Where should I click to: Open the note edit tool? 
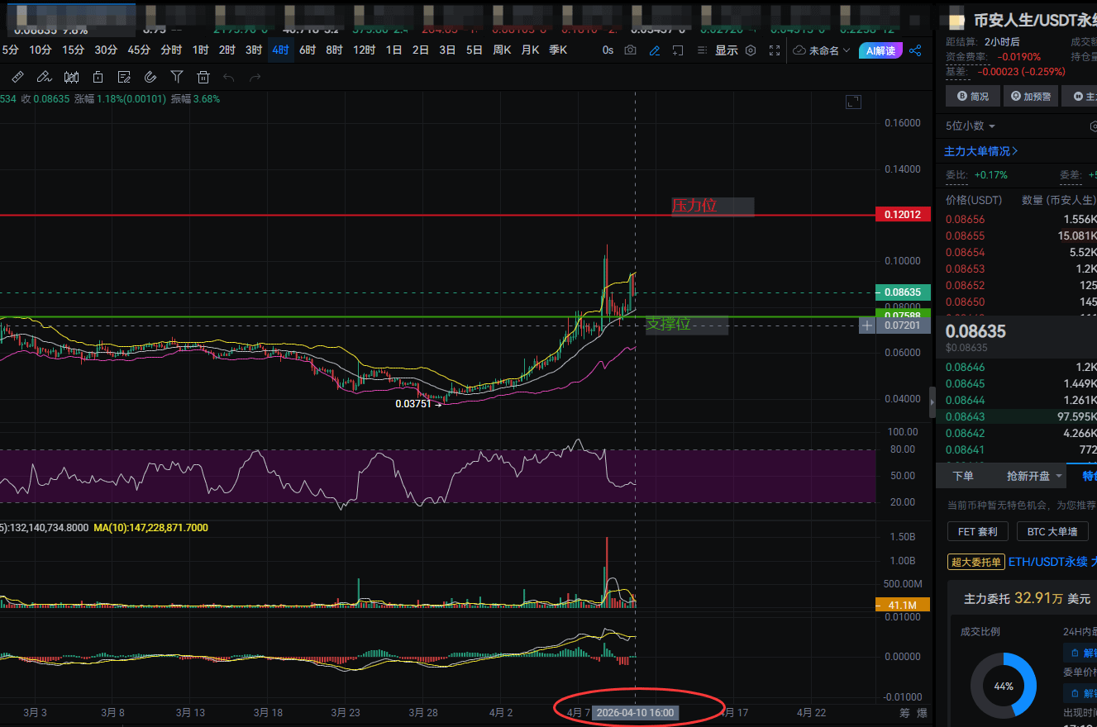coord(124,77)
